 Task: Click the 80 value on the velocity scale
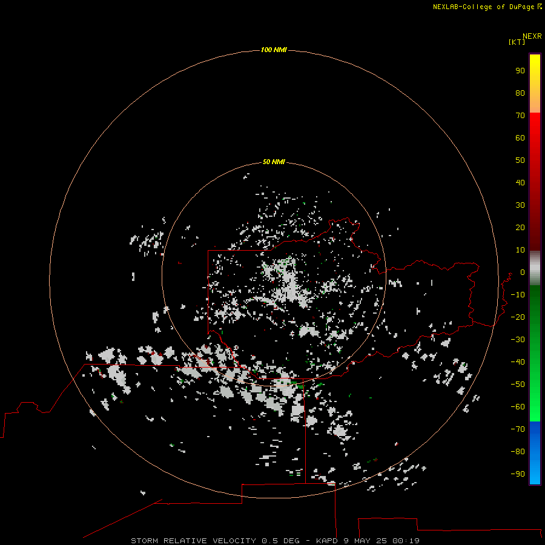pos(520,93)
